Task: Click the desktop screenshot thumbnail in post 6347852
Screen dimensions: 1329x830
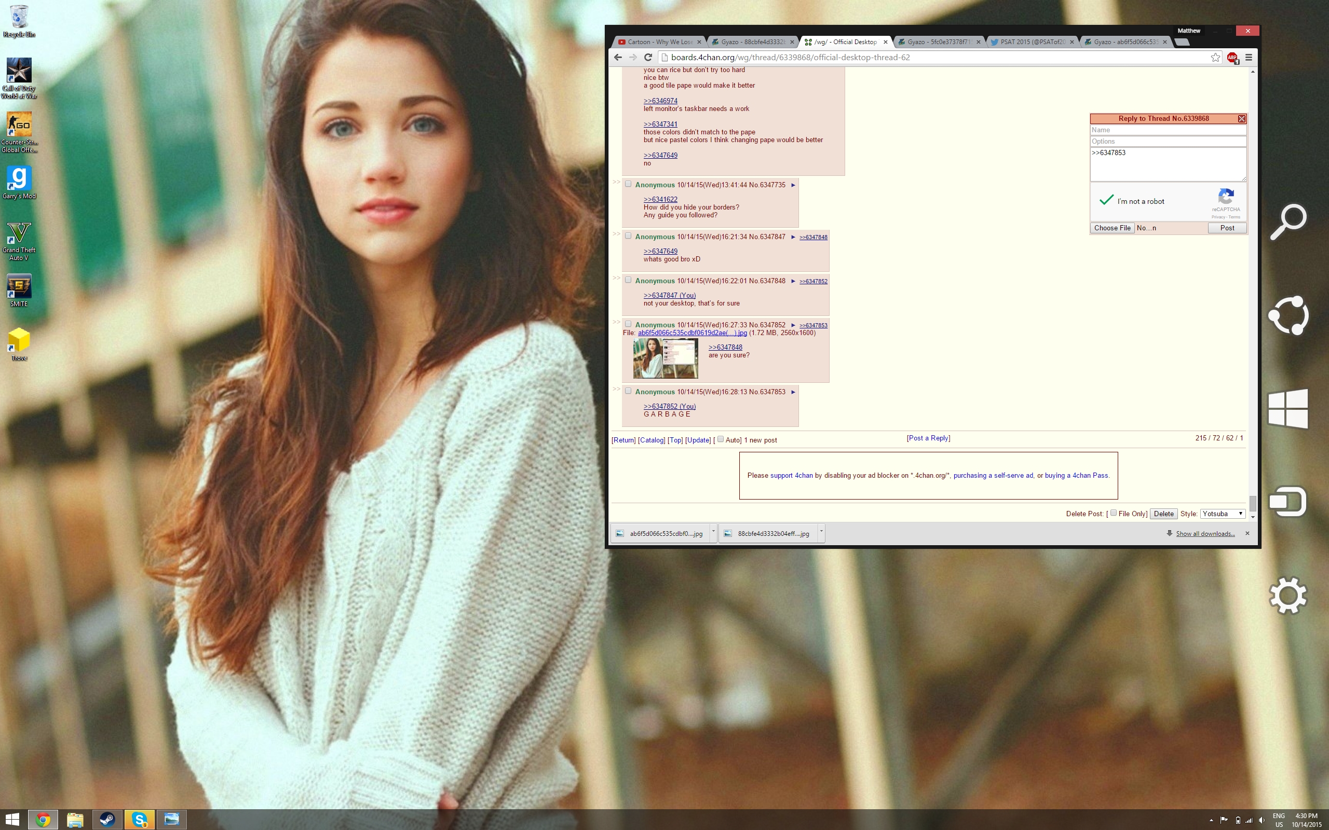Action: point(665,358)
